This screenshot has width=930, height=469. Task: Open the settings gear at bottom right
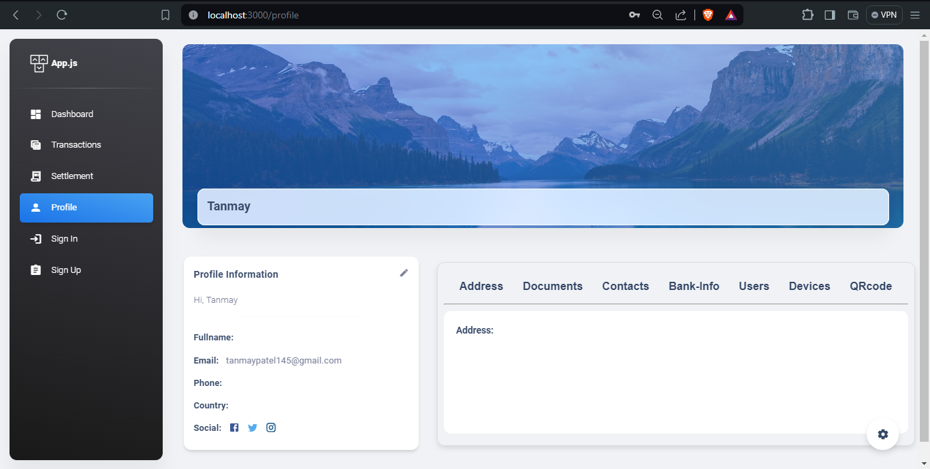882,434
